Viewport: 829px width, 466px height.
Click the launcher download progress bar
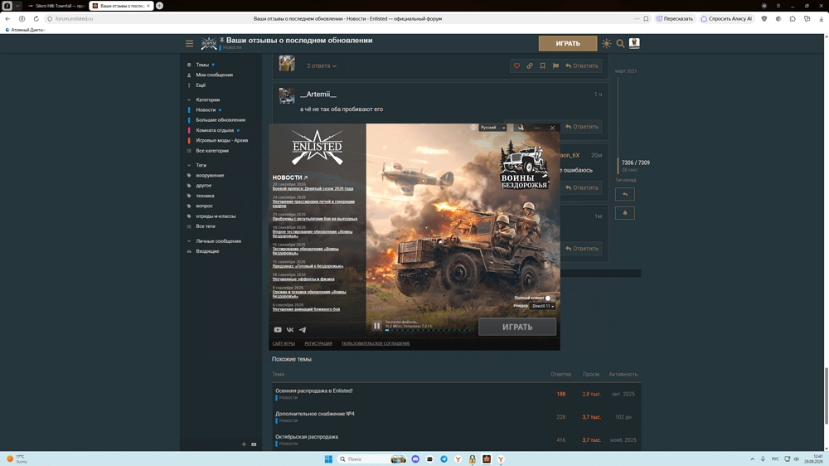pos(429,331)
